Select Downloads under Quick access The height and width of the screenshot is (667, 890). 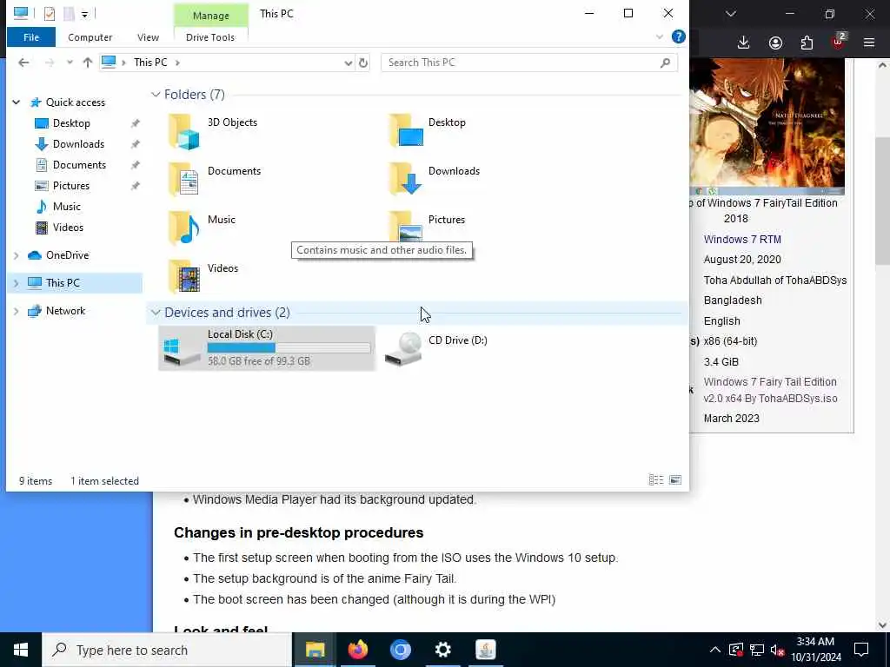pyautogui.click(x=78, y=144)
